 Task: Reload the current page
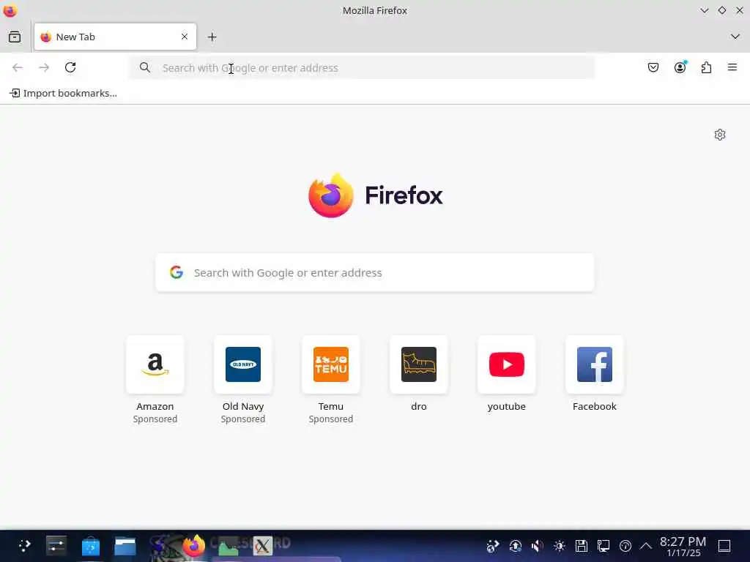tap(70, 67)
